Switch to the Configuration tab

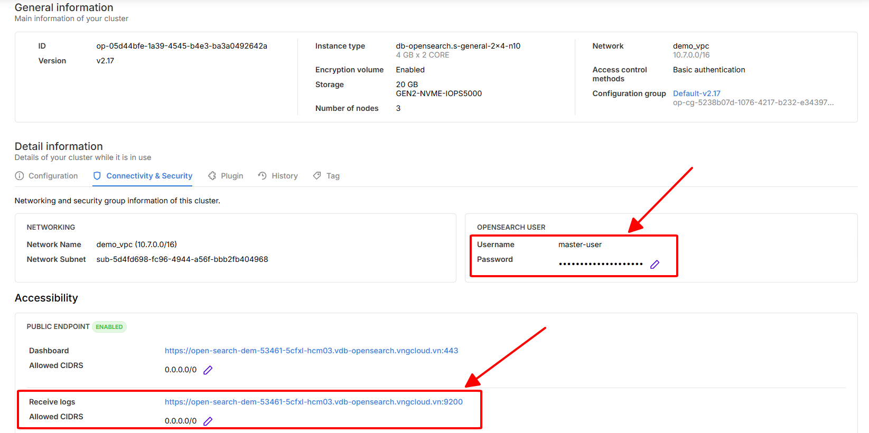pos(53,176)
